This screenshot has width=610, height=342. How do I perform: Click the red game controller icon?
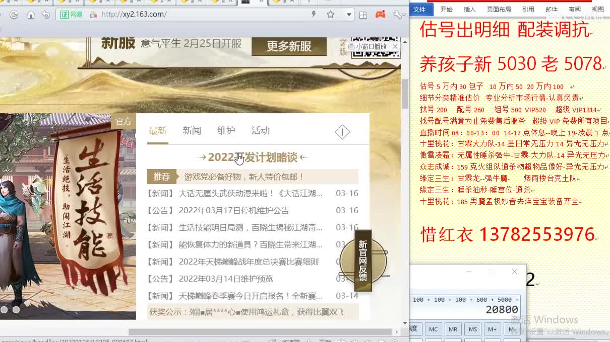[x=381, y=15]
